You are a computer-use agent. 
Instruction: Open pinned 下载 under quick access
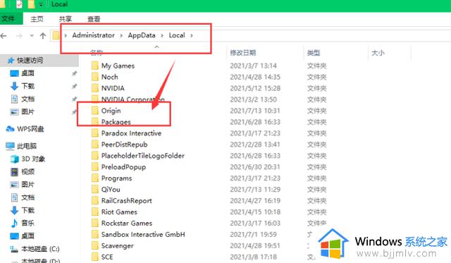coord(27,86)
